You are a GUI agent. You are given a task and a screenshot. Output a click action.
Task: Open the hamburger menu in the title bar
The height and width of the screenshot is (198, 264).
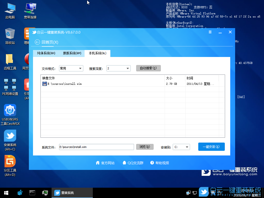pyautogui.click(x=210, y=32)
